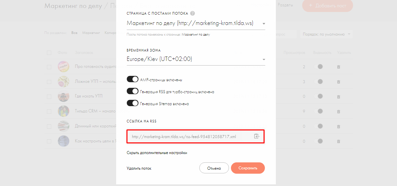Click trash icon in the first post row
The width and height of the screenshot is (397, 186).
pos(338,67)
